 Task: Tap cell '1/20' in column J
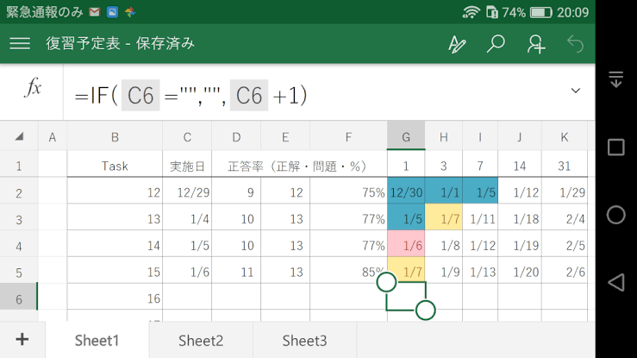tap(520, 270)
